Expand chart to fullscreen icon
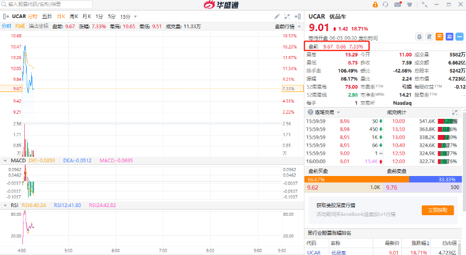The height and width of the screenshot is (255, 466). (x=287, y=17)
